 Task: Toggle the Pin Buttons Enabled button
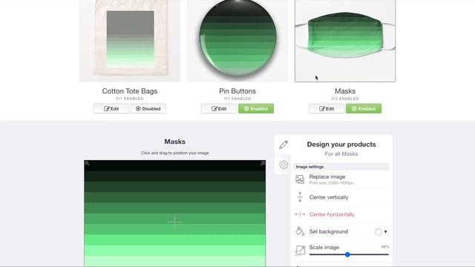click(x=256, y=109)
